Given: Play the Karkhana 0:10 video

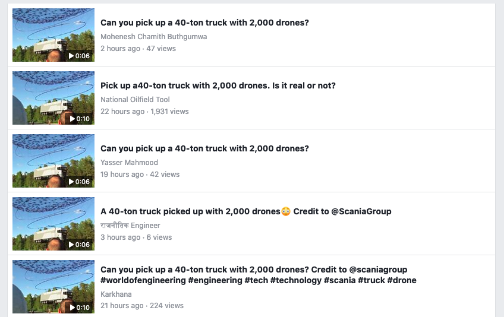Looking at the screenshot, I should point(80,308).
